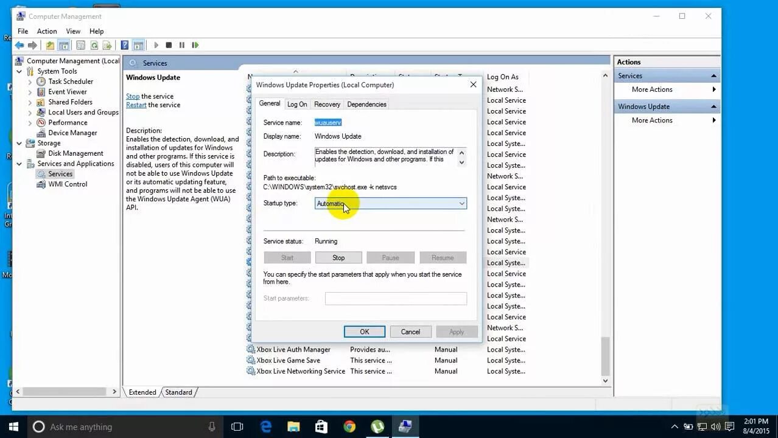Viewport: 778px width, 438px height.
Task: Open Google Chrome from the taskbar
Action: click(349, 426)
